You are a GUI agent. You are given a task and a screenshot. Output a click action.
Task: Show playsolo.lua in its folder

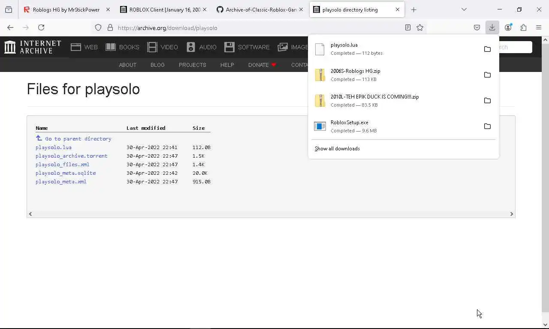click(487, 49)
